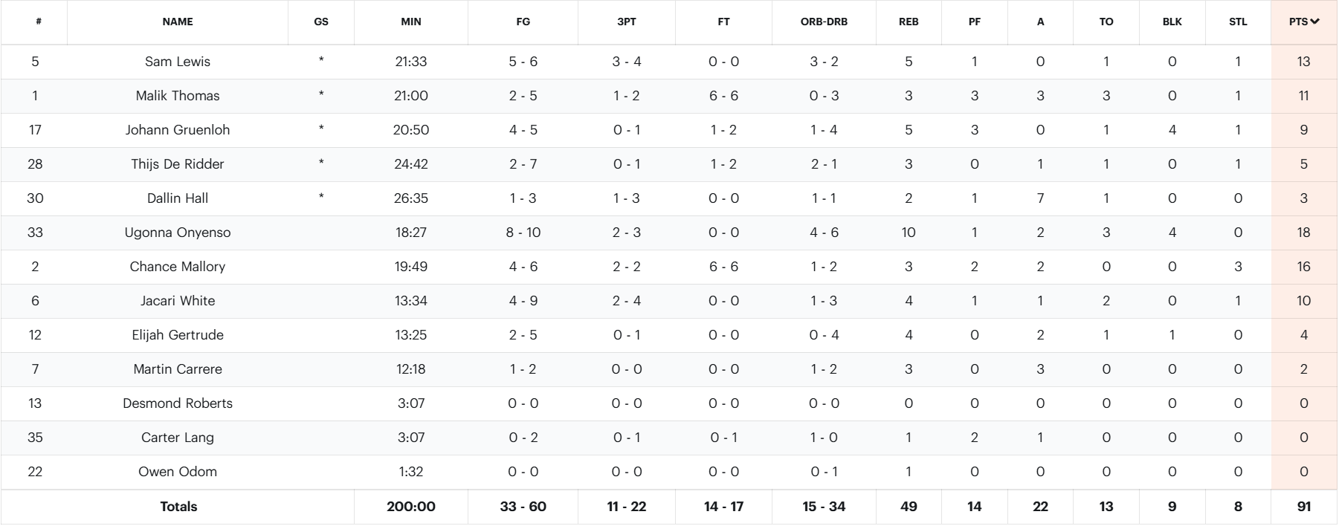Click the 3PT column header

click(x=626, y=22)
